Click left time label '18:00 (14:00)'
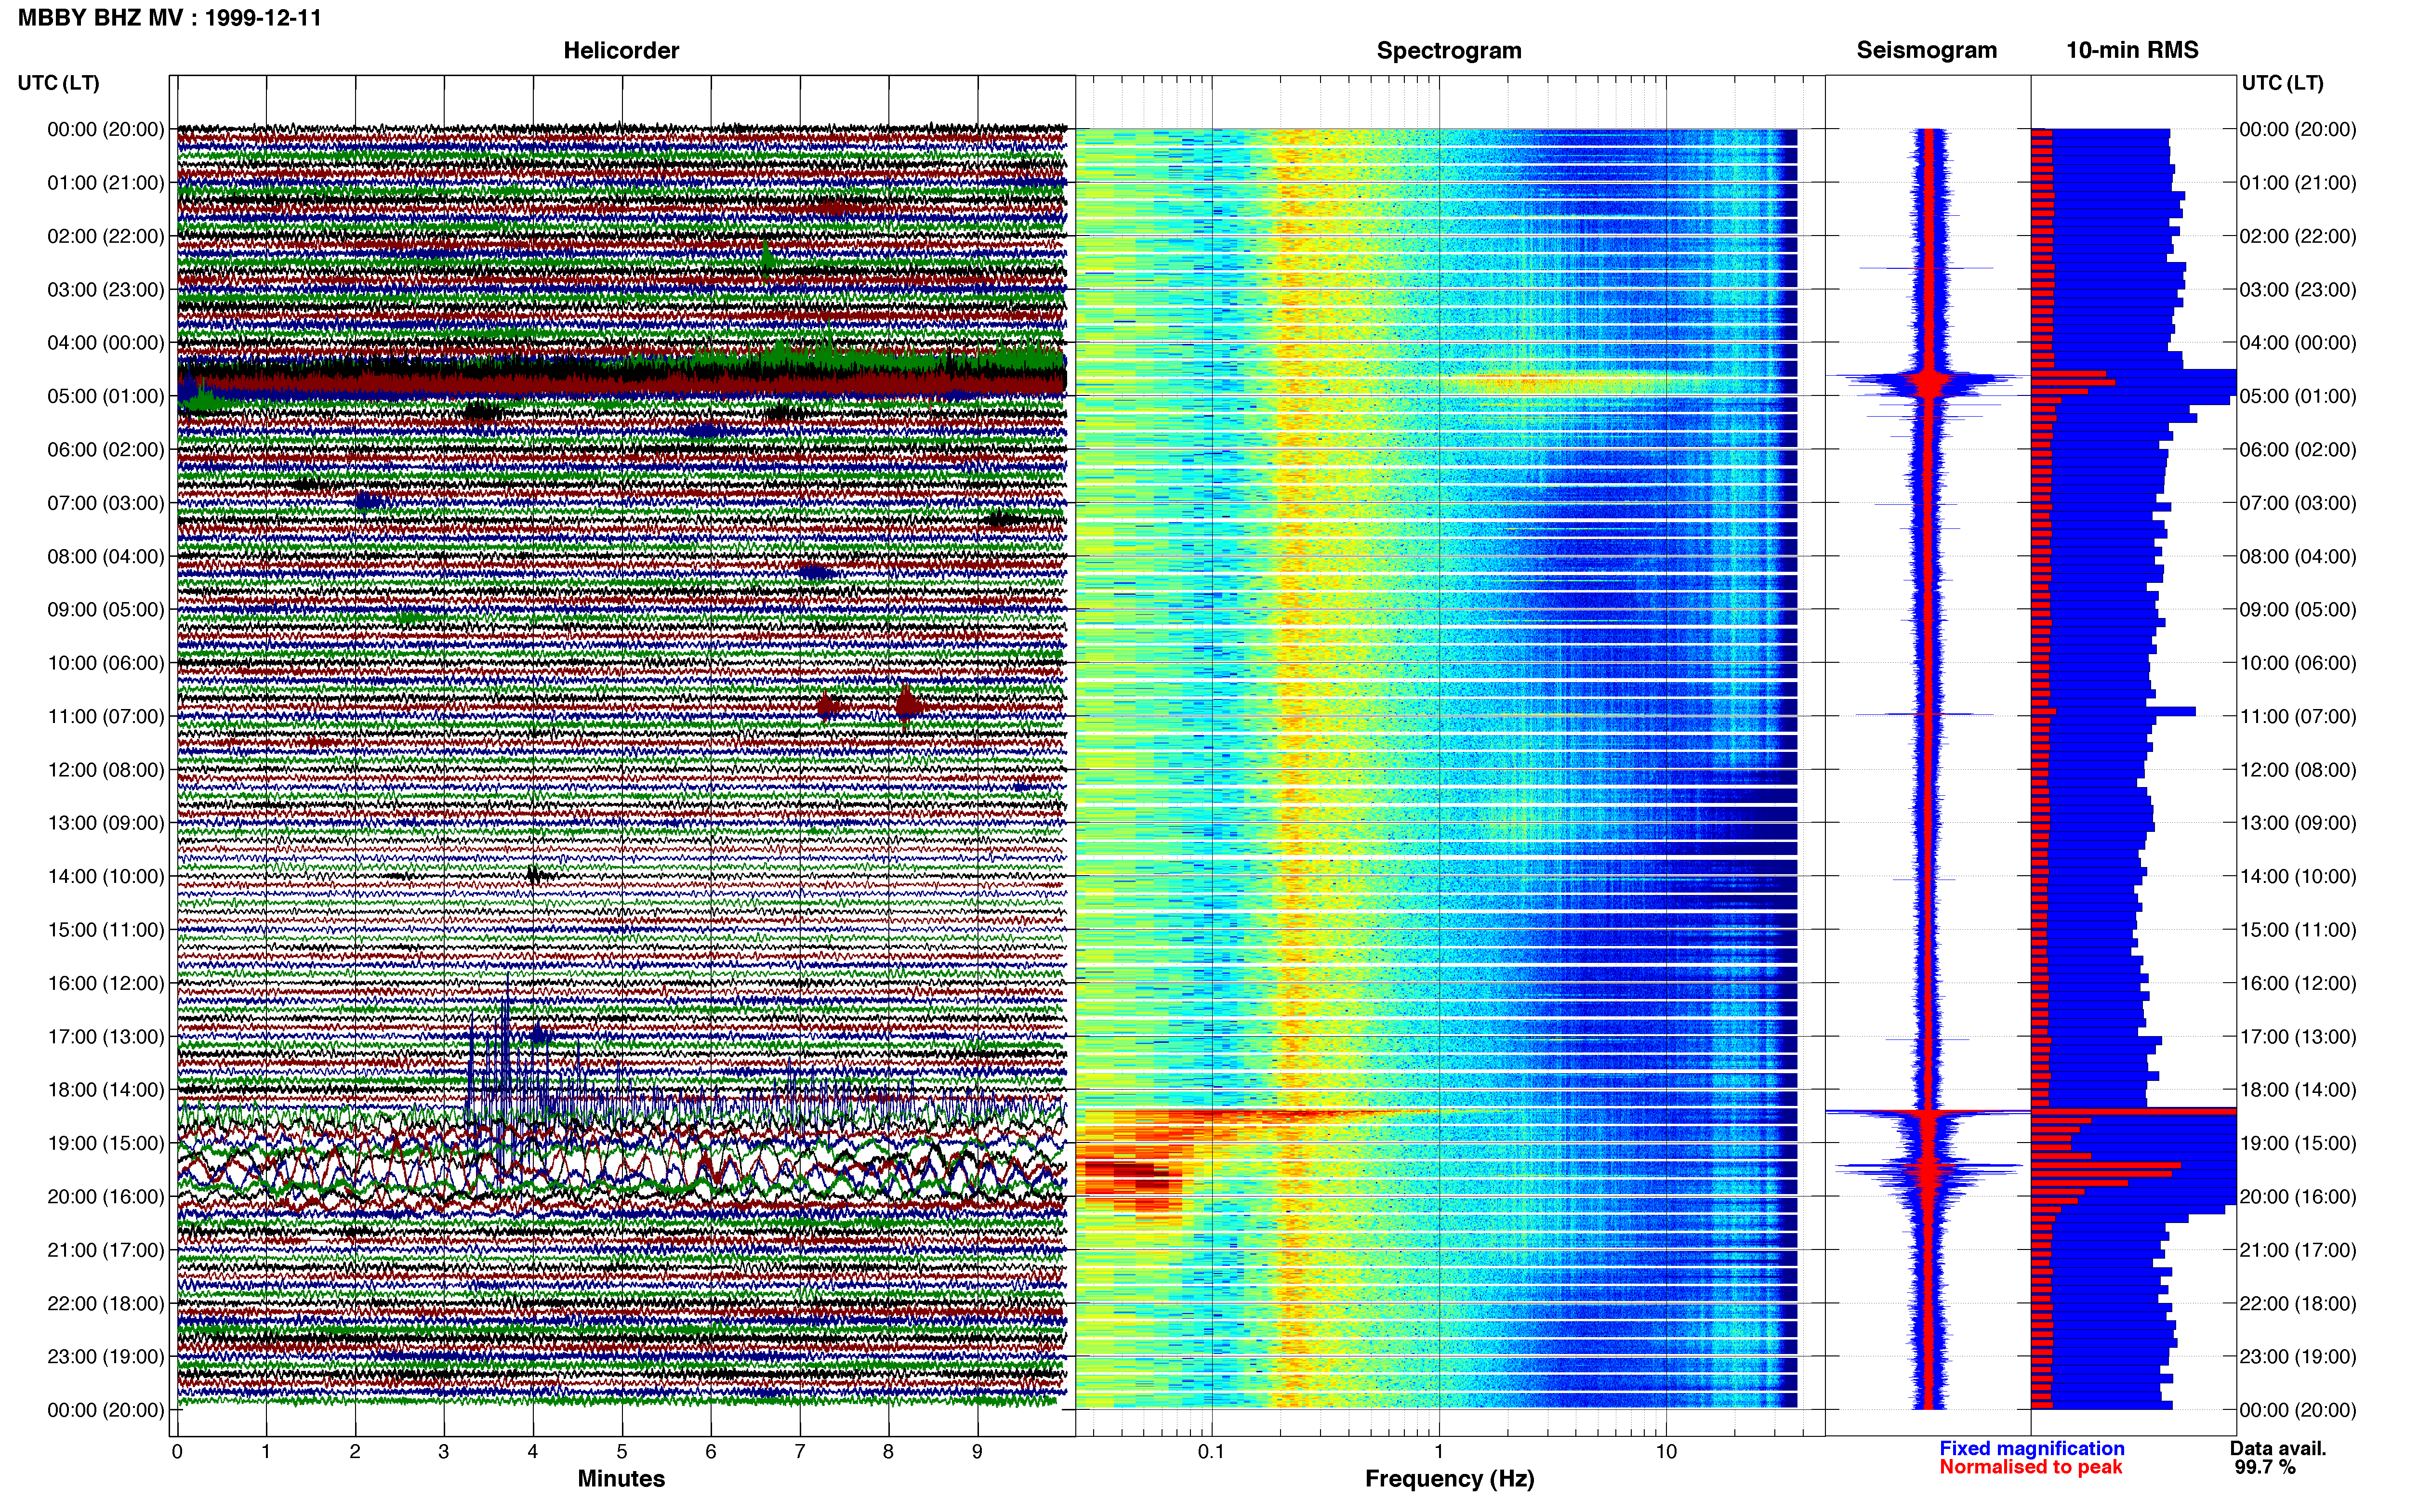The image size is (2418, 1512). pos(106,1089)
